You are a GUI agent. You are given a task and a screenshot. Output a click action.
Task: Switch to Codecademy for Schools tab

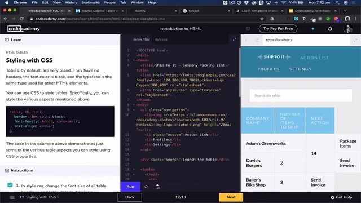coord(312,11)
